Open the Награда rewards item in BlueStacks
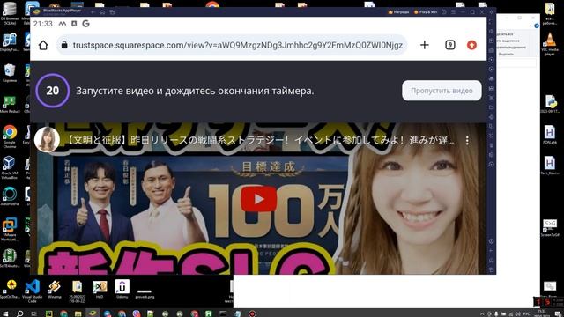The image size is (564, 317). click(398, 12)
